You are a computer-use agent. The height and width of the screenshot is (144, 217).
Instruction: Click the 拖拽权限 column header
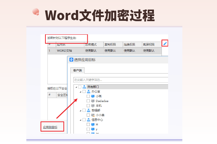132,44
